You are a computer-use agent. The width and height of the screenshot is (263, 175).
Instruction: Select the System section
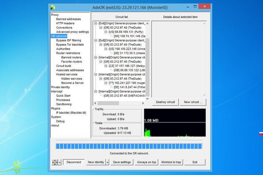tap(56, 117)
